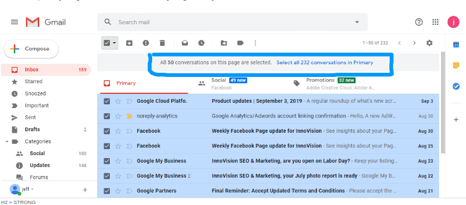Uncheck the noreply-analytics email checkbox
This screenshot has height=205, width=466.
pos(107,116)
